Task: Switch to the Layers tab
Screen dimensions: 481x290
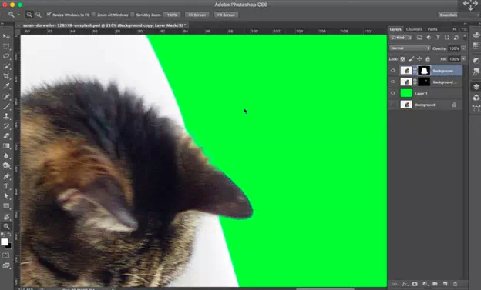Action: (x=395, y=29)
